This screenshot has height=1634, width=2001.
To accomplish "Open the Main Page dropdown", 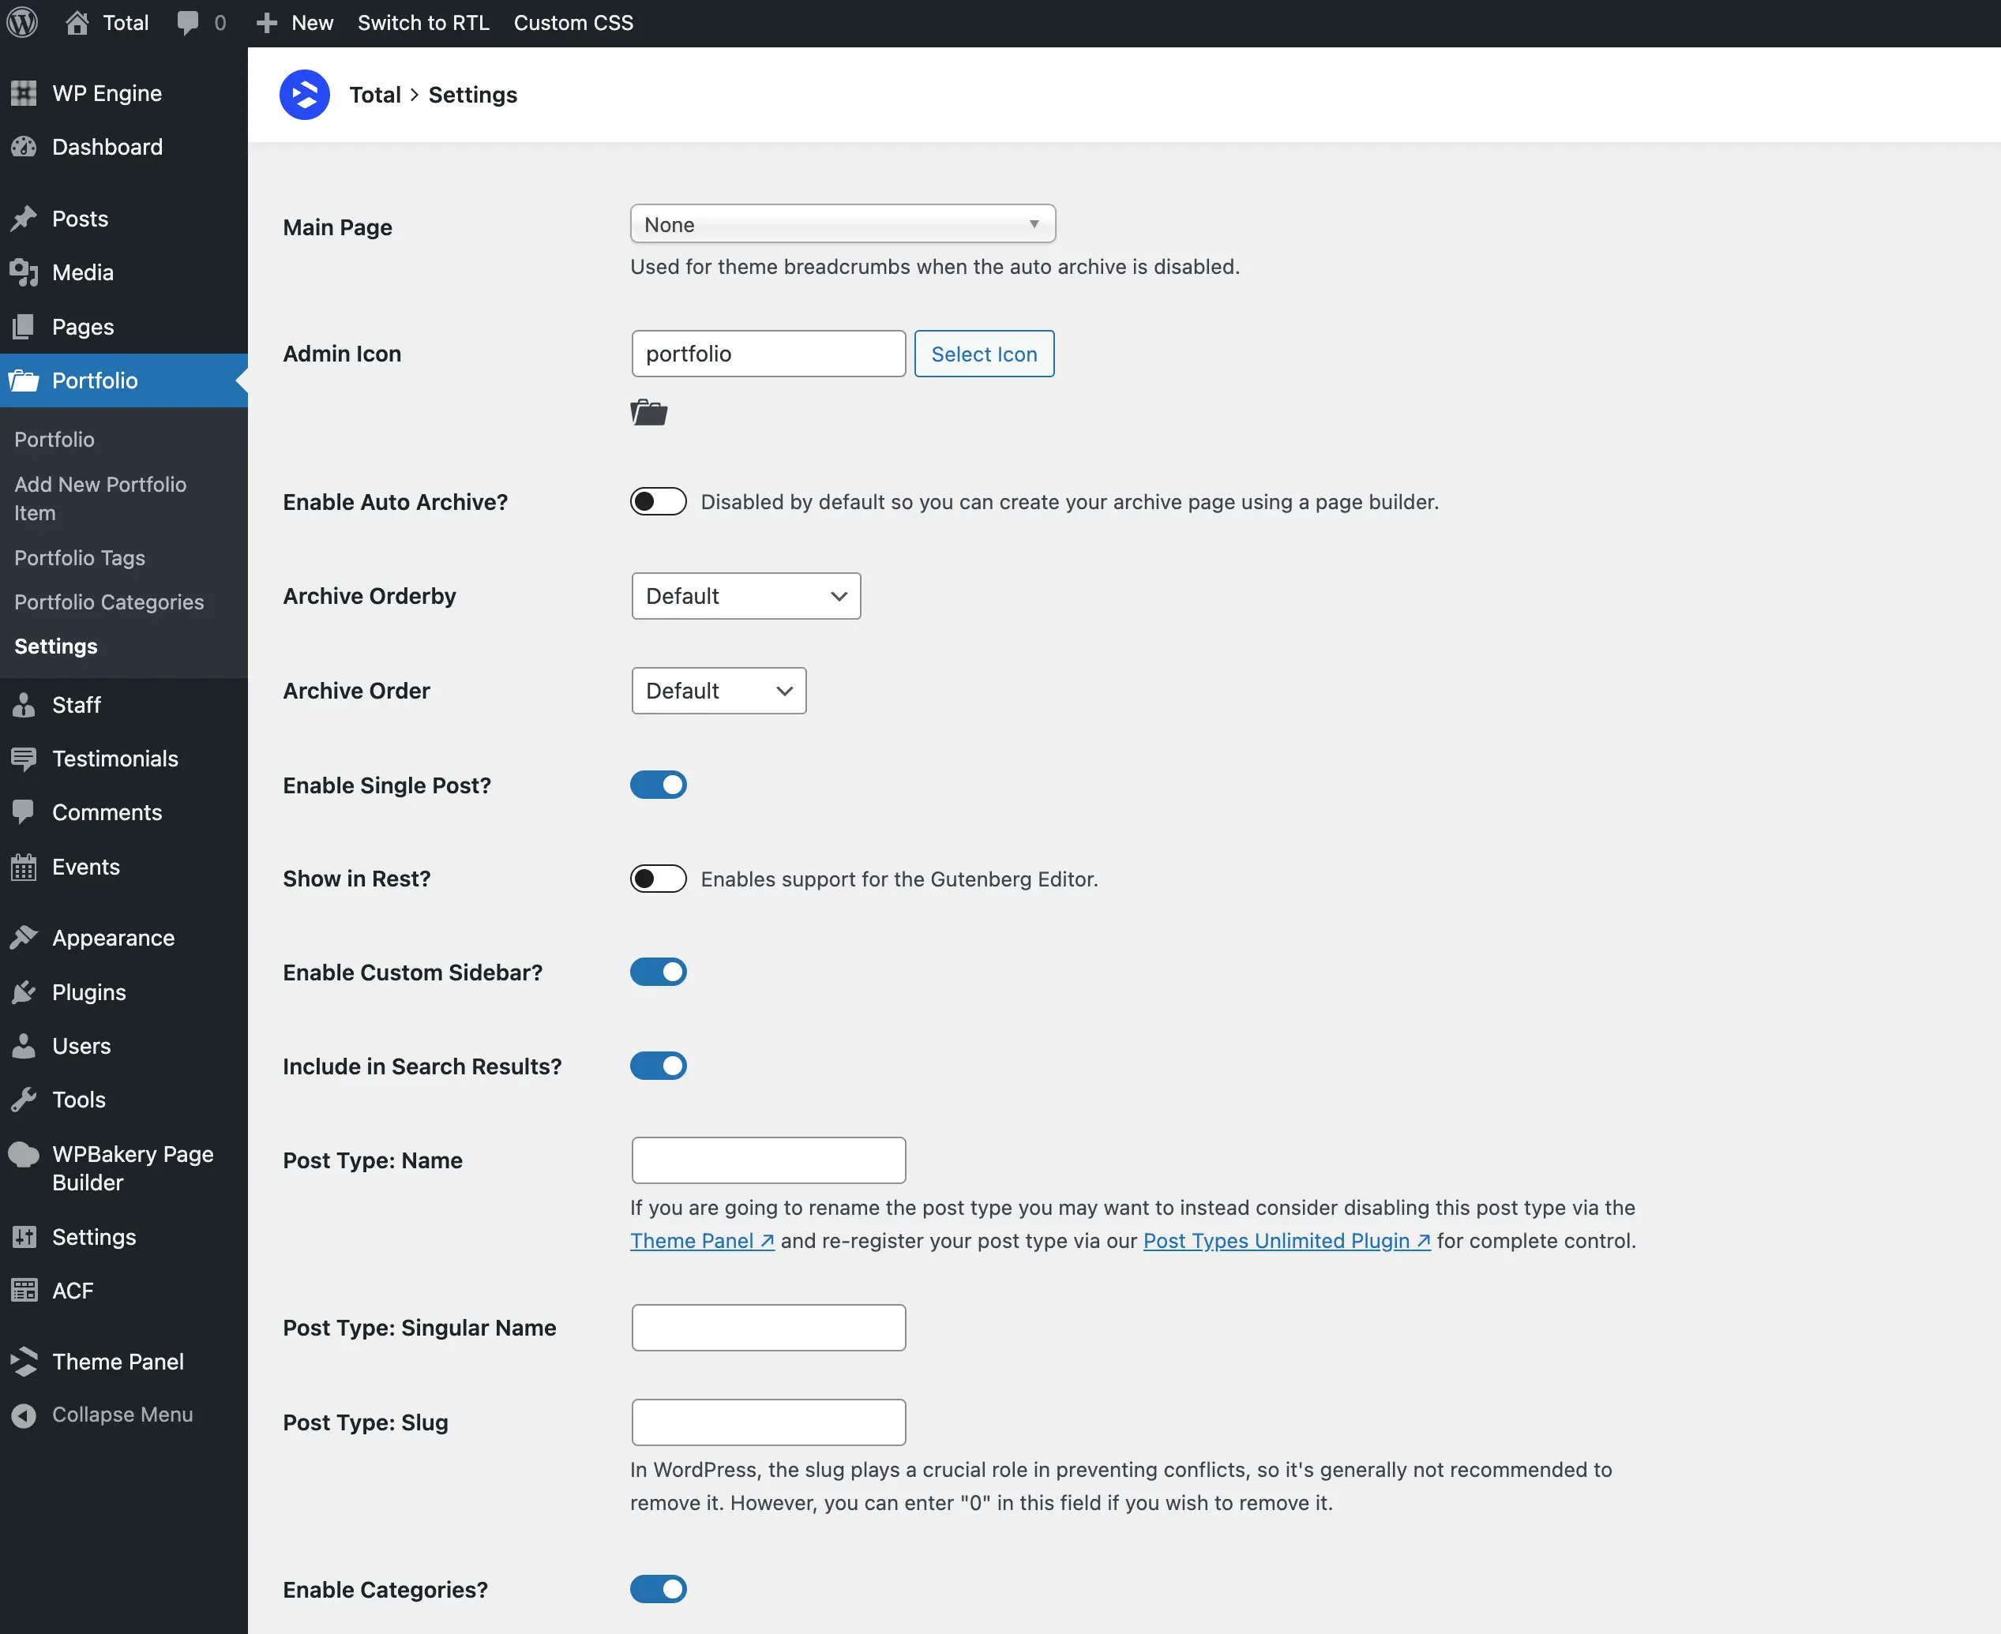I will click(x=843, y=224).
